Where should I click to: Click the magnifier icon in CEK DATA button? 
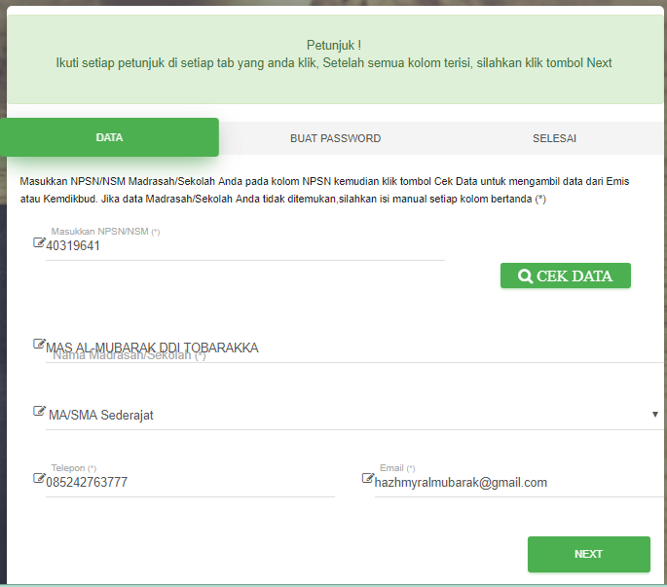pos(526,276)
